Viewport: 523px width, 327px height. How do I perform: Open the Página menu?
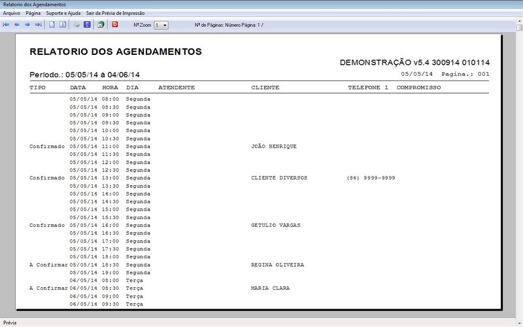point(33,13)
